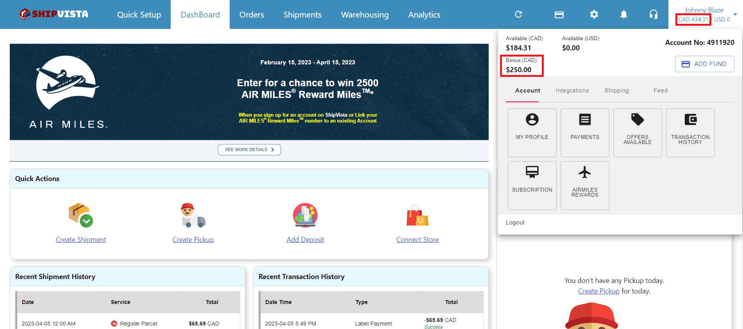Click the 2023-04-05 5:49 PM transaction date
743x329 pixels.
click(290, 324)
